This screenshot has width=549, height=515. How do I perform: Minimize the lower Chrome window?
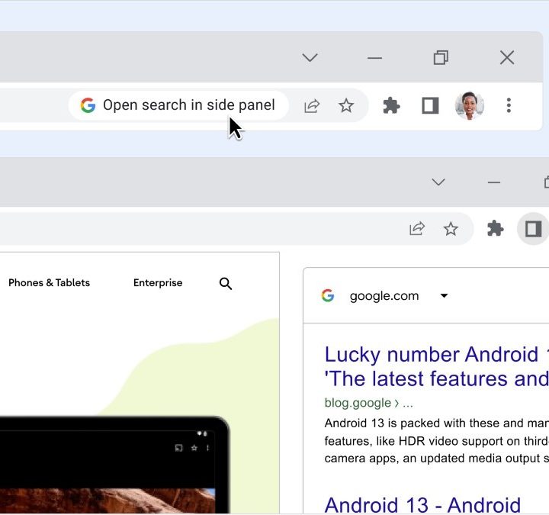coord(494,182)
